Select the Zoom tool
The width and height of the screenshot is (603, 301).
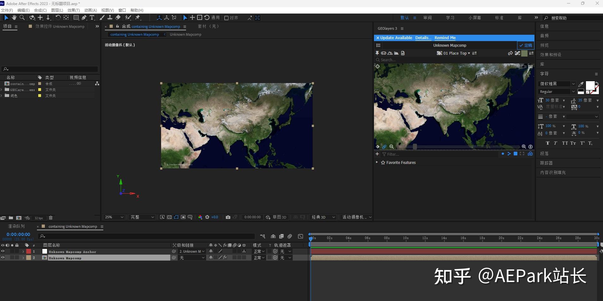point(22,18)
